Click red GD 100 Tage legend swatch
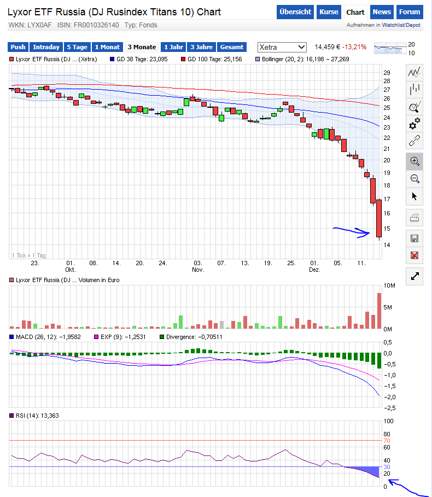432x497 pixels. click(183, 59)
